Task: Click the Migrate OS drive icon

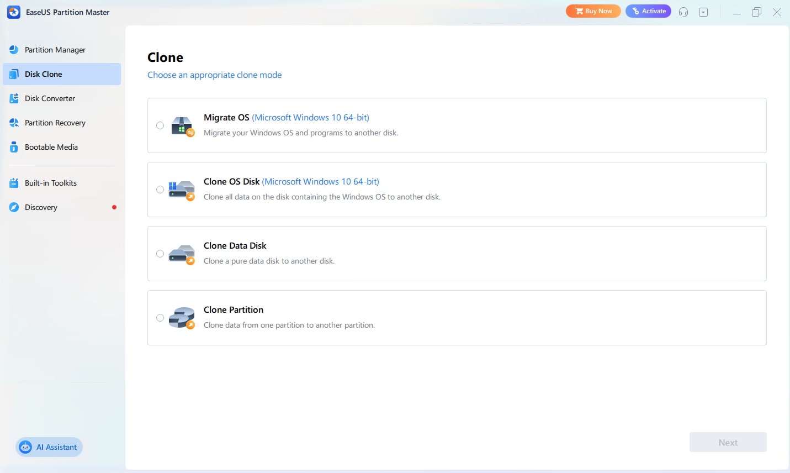Action: [182, 126]
